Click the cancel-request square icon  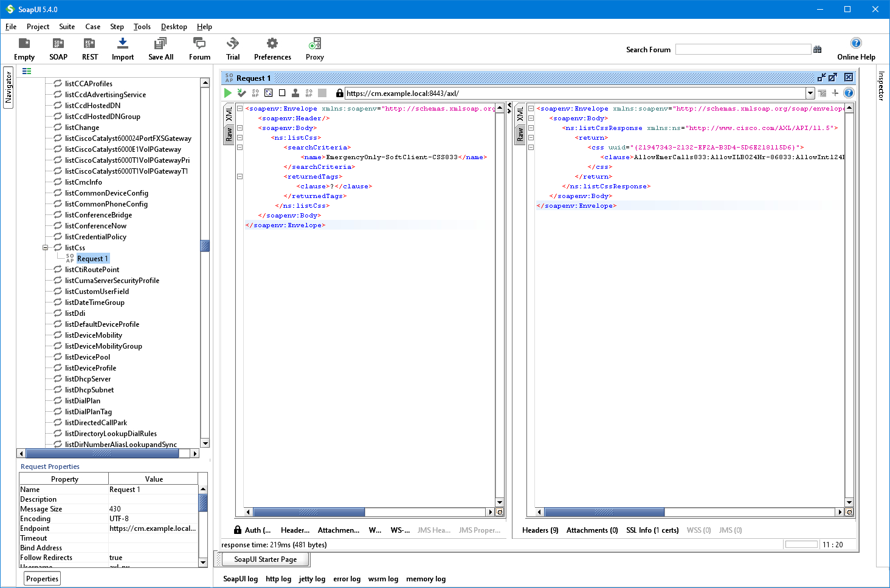coord(282,92)
